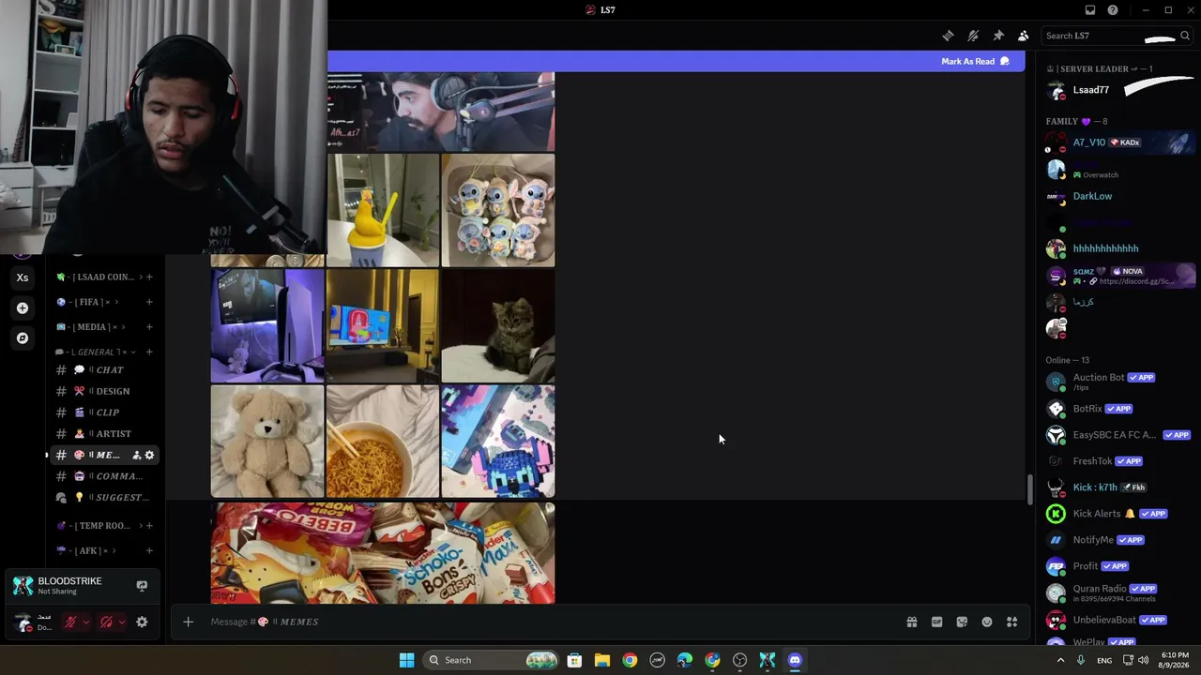View DarkLow's profile
This screenshot has height=675, width=1201.
point(1117,196)
